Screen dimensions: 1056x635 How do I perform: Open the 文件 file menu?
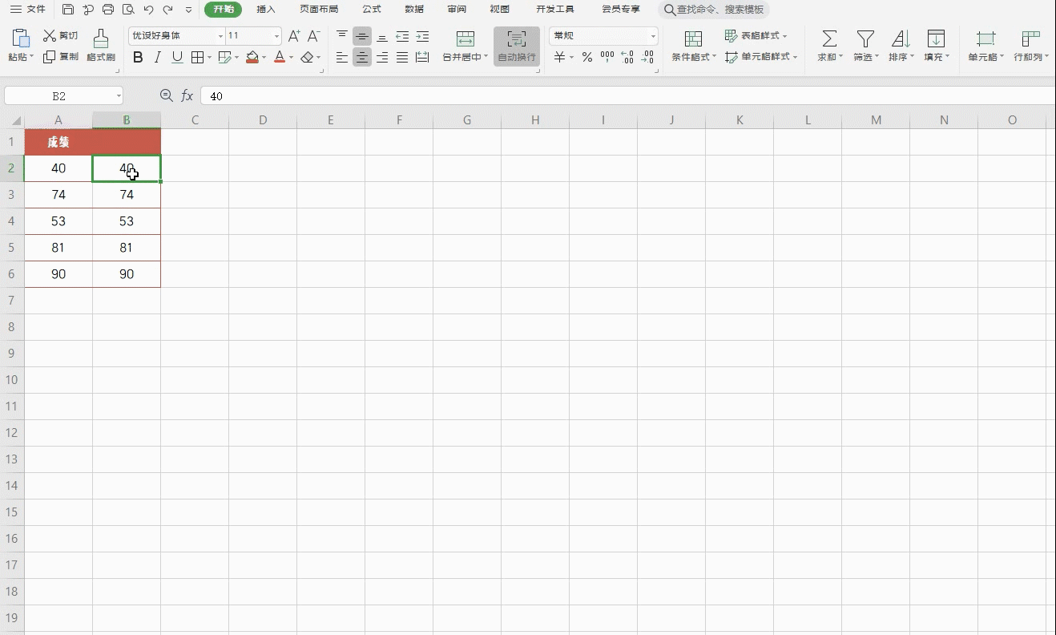pyautogui.click(x=27, y=10)
